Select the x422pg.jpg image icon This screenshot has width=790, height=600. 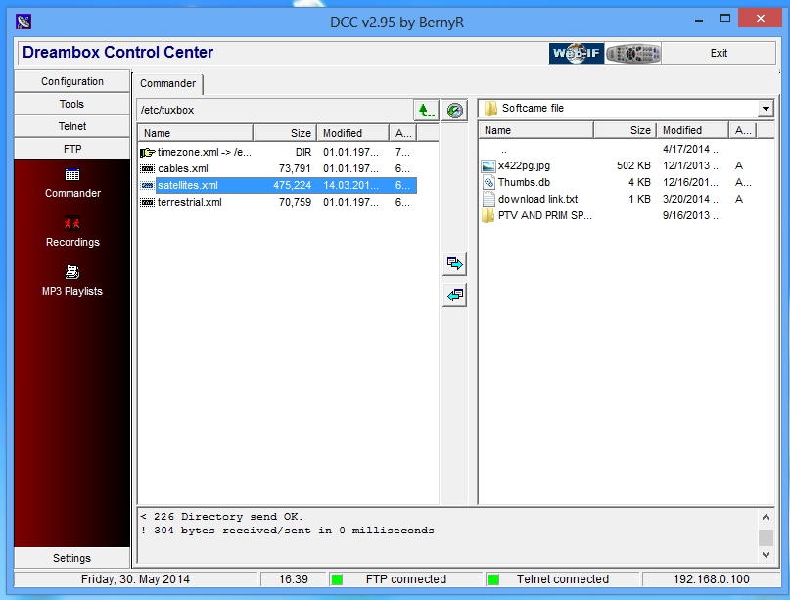pos(488,165)
